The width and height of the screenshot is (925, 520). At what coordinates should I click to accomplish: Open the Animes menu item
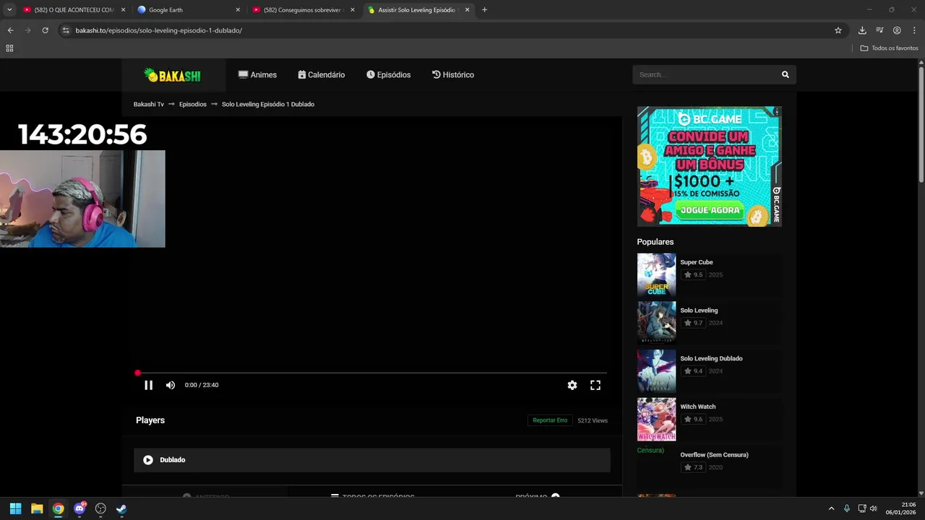[257, 74]
